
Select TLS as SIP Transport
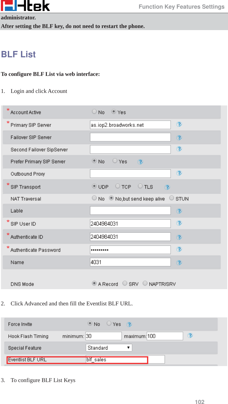pos(140,186)
